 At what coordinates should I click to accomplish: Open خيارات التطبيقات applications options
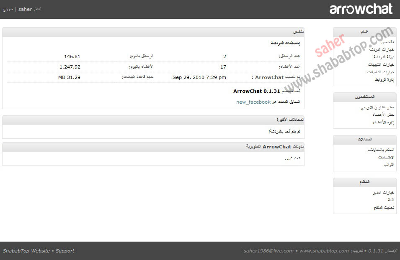(x=379, y=71)
